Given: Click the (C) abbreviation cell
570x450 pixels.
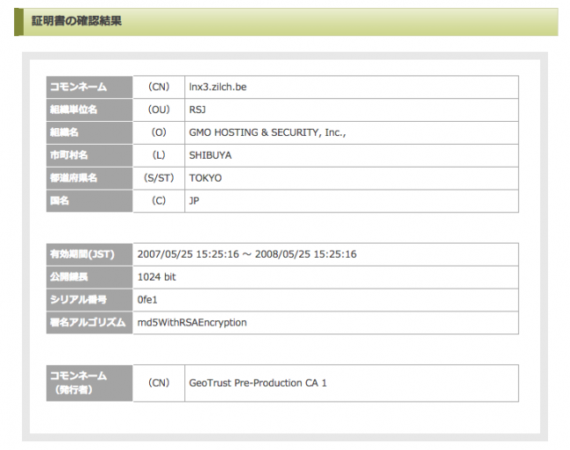Looking at the screenshot, I should [x=159, y=201].
